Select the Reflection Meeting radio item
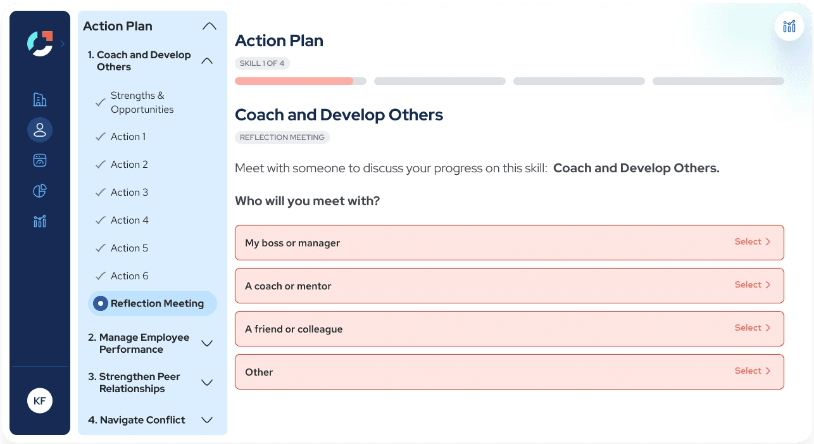 (x=153, y=303)
